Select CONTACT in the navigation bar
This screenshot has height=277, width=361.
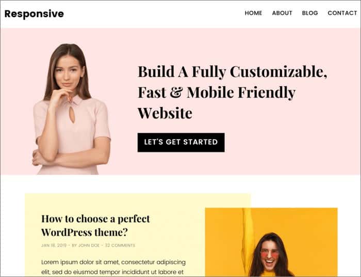click(x=342, y=13)
